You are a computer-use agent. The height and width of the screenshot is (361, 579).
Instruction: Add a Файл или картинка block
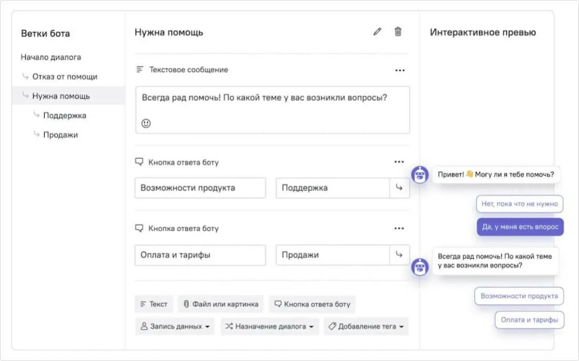[x=221, y=304]
